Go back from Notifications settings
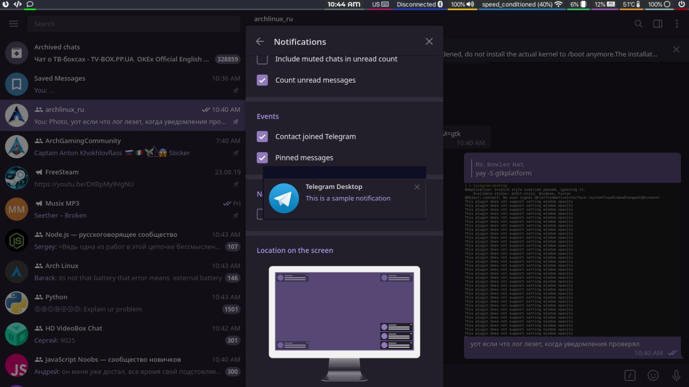The image size is (689, 387). tap(260, 41)
